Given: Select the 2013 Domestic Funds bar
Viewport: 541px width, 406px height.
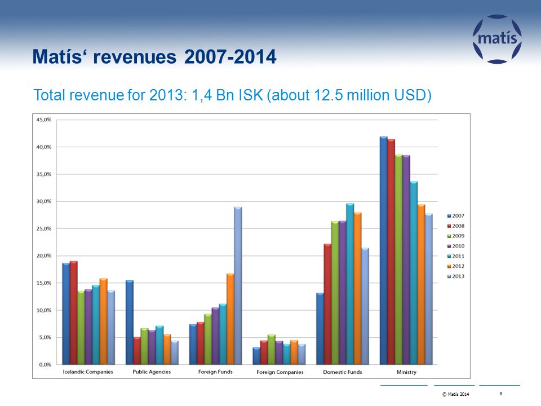Looking at the screenshot, I should 365,307.
